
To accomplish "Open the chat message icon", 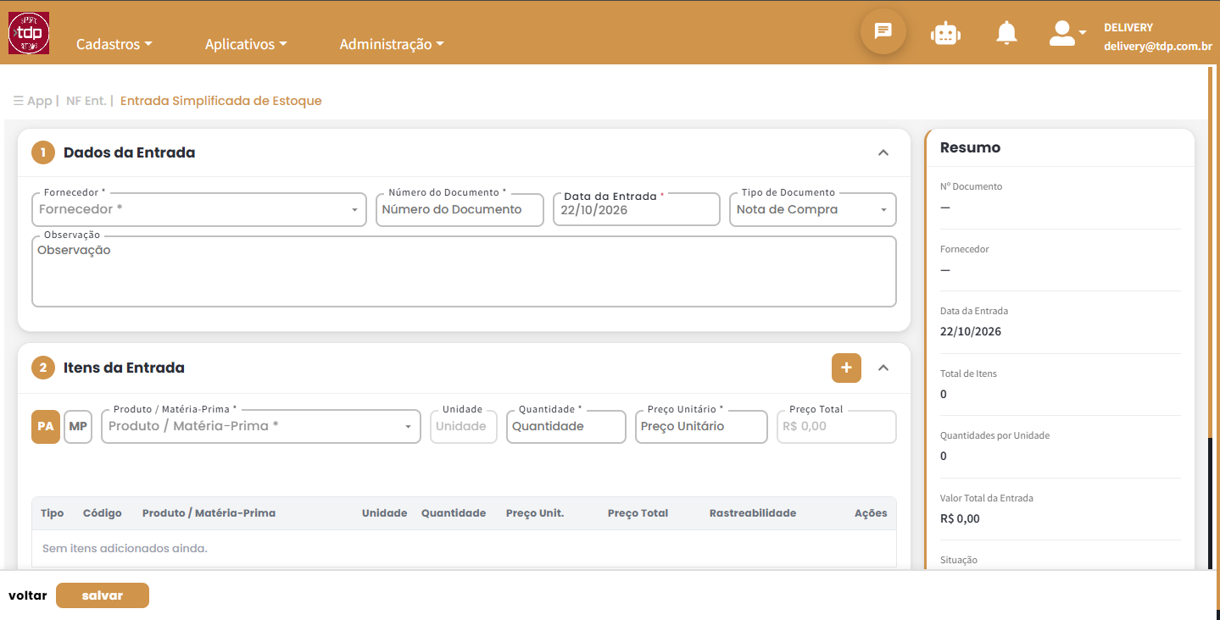I will pos(883,31).
